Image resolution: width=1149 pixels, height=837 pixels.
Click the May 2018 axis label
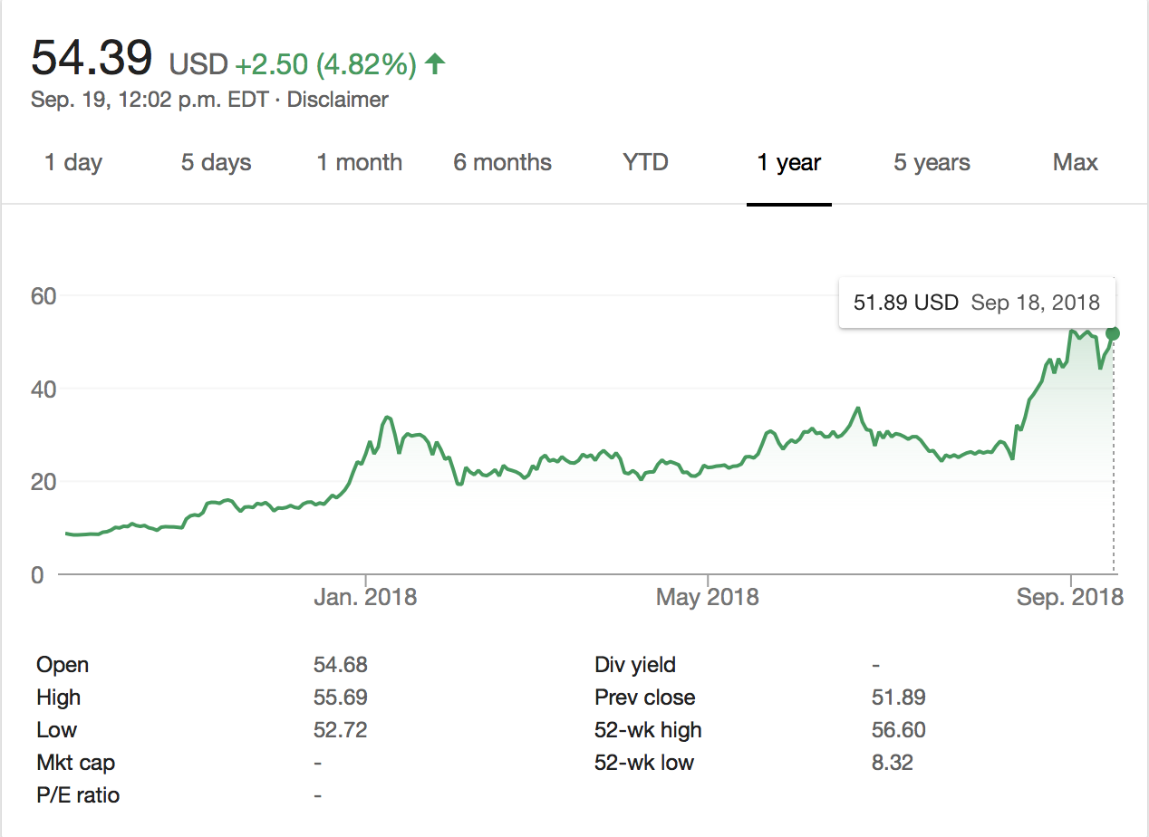click(x=707, y=597)
